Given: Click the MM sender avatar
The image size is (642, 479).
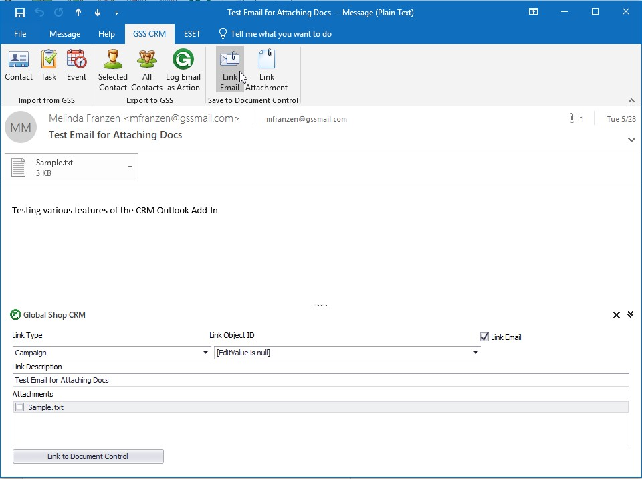Looking at the screenshot, I should point(21,127).
